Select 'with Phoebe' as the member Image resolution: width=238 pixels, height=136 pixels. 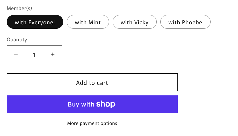(x=185, y=22)
